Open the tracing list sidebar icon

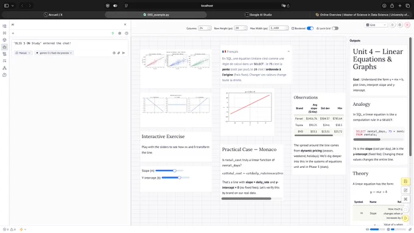(4, 61)
